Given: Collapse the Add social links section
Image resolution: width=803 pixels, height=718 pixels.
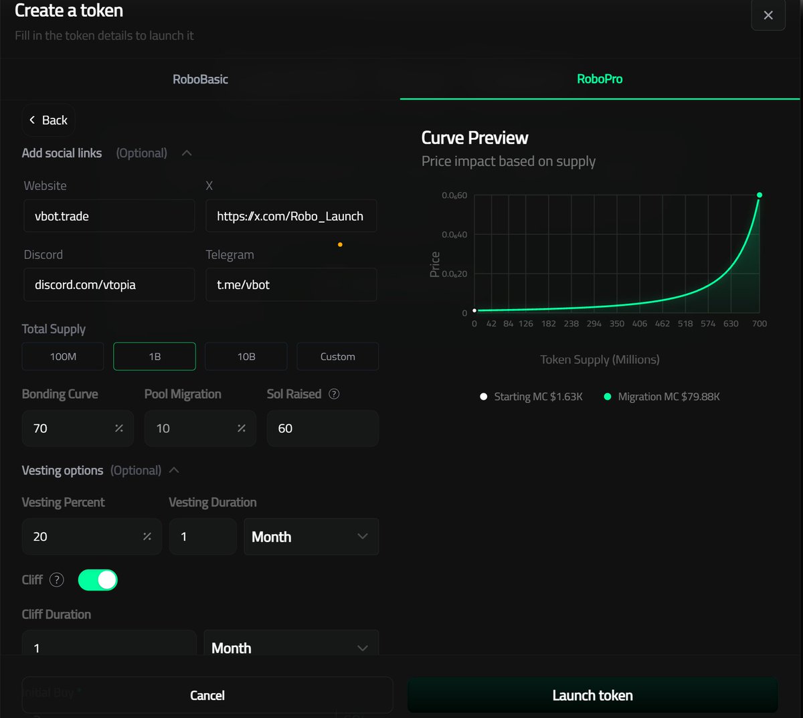Looking at the screenshot, I should click(187, 153).
